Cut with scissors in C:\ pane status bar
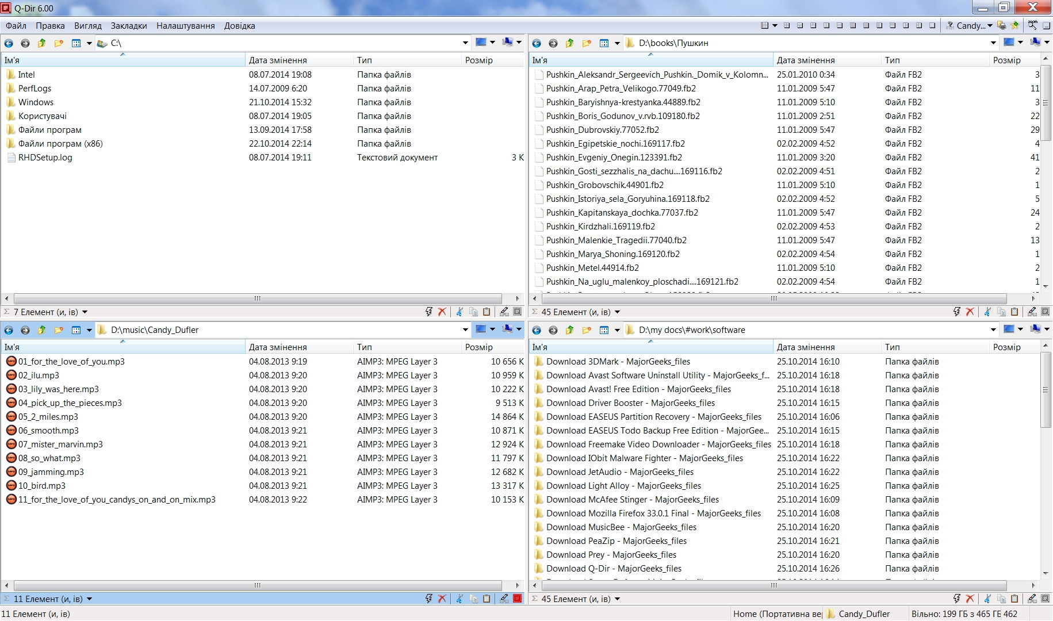1053x621 pixels. 459,312
